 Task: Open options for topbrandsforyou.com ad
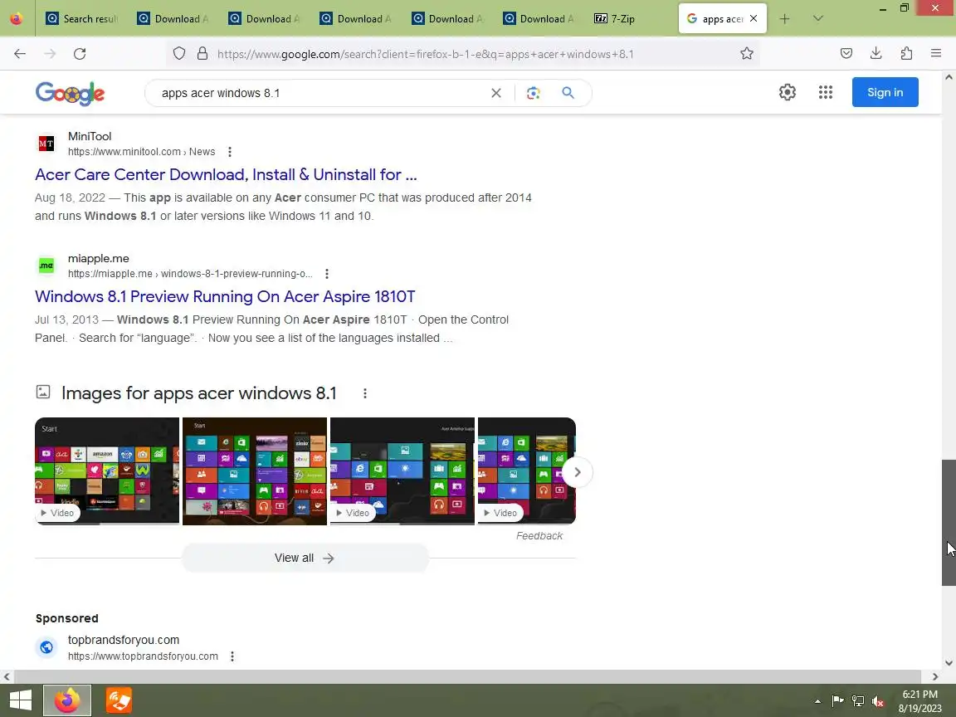[x=232, y=656]
